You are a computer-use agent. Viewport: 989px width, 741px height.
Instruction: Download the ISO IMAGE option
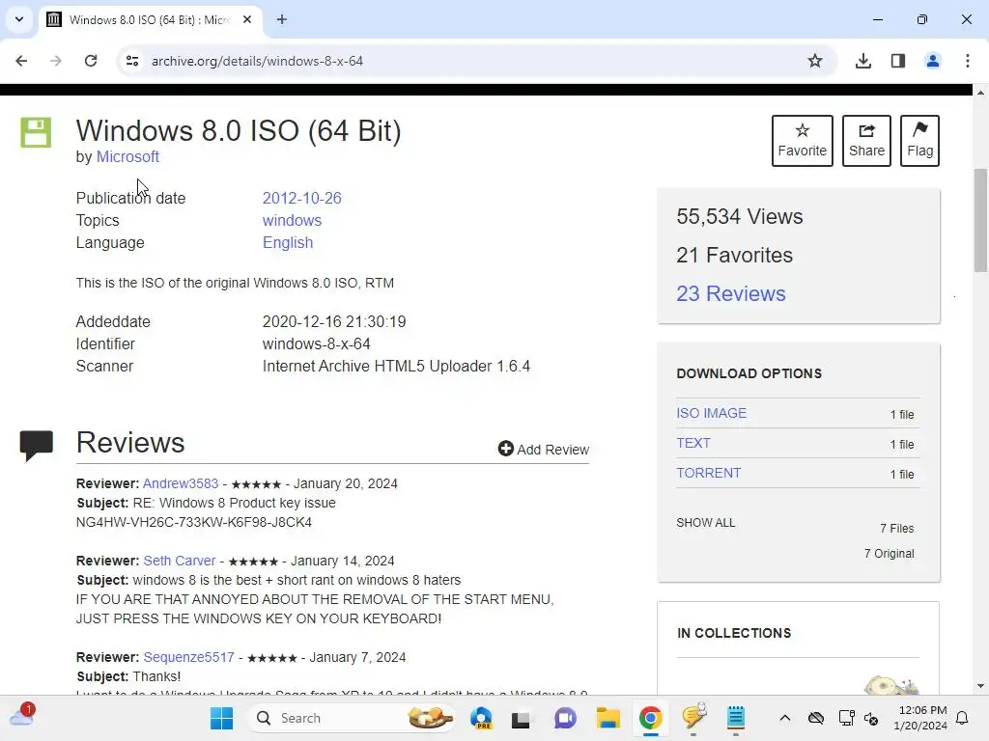[x=712, y=413]
